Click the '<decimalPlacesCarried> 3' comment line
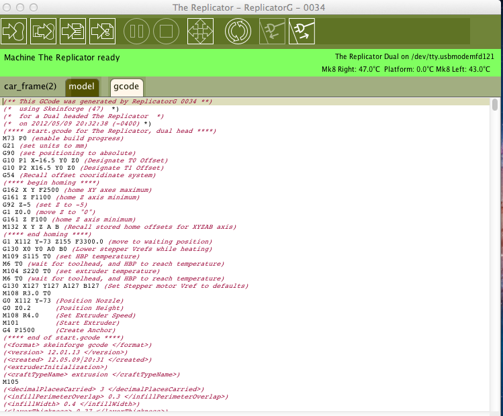Viewport: 503px width, 416px height. 103,388
